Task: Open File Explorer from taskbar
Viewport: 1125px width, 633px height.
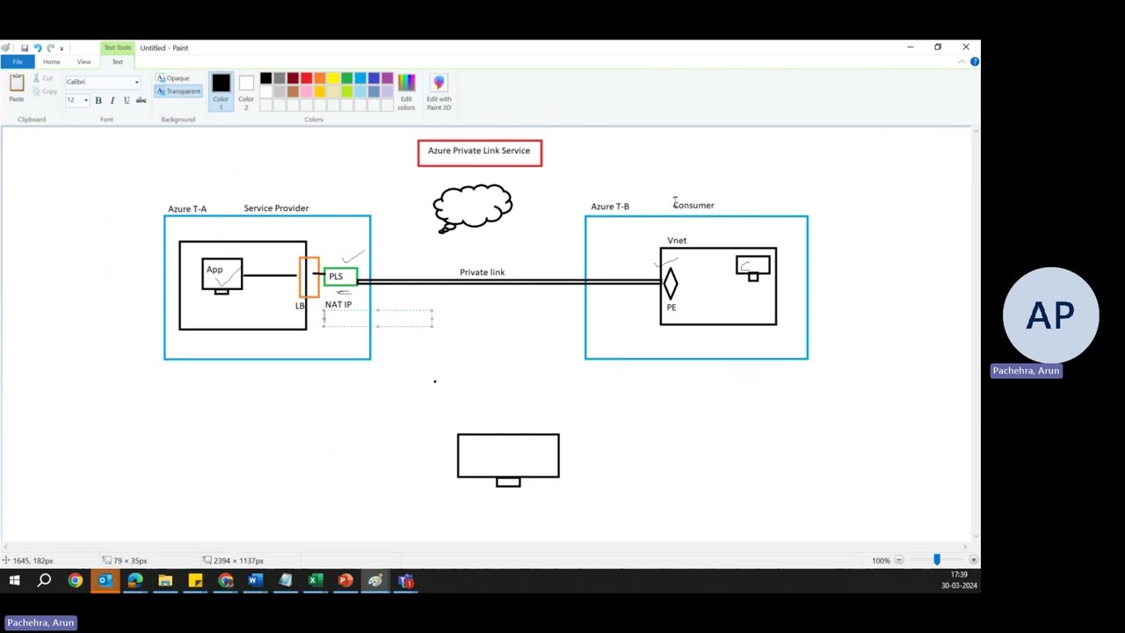Action: coord(165,580)
